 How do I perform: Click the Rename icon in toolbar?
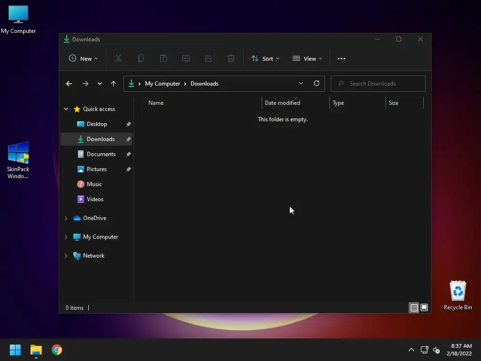point(186,58)
